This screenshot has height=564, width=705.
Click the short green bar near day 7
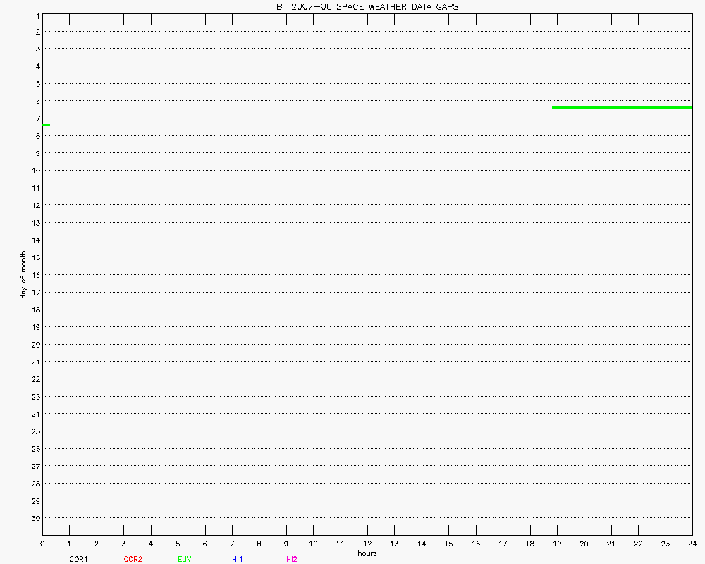(x=46, y=125)
